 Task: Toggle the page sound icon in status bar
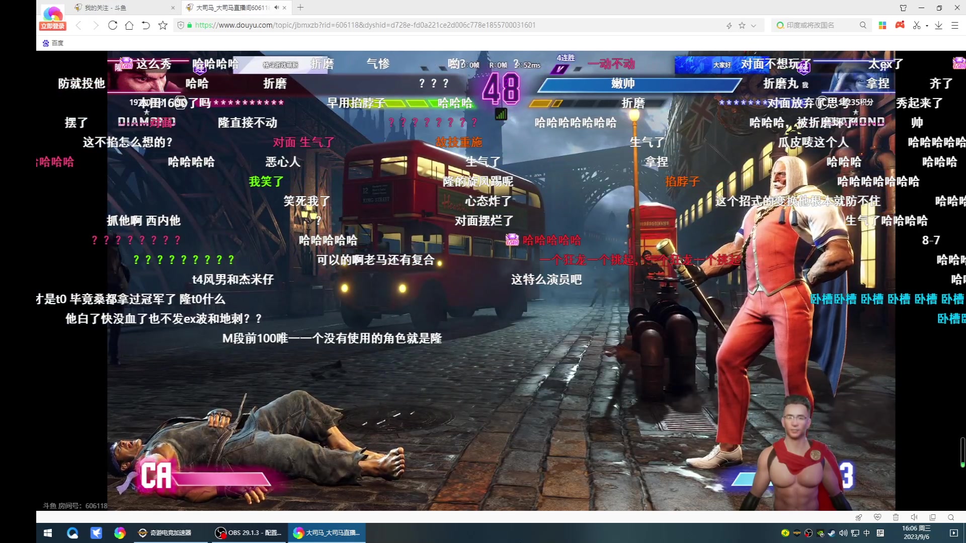click(x=914, y=517)
